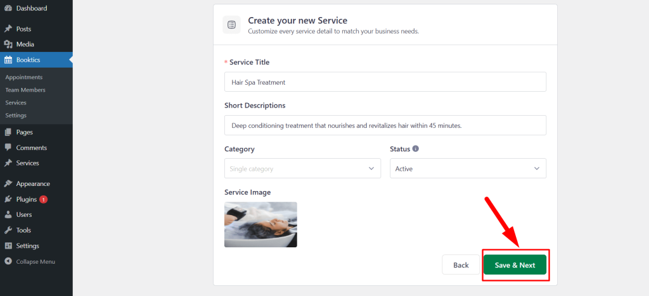Screen dimensions: 649x296
Task: Open the Status dropdown showing Active
Action: coord(468,168)
